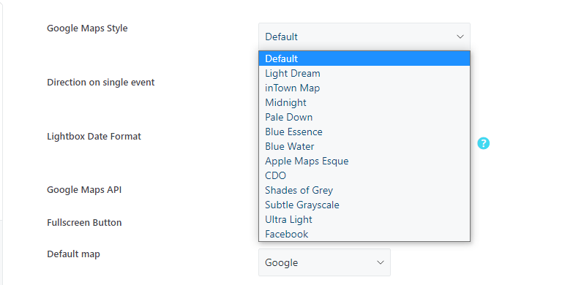Click the blue help question mark icon
The width and height of the screenshot is (573, 285).
point(483,143)
